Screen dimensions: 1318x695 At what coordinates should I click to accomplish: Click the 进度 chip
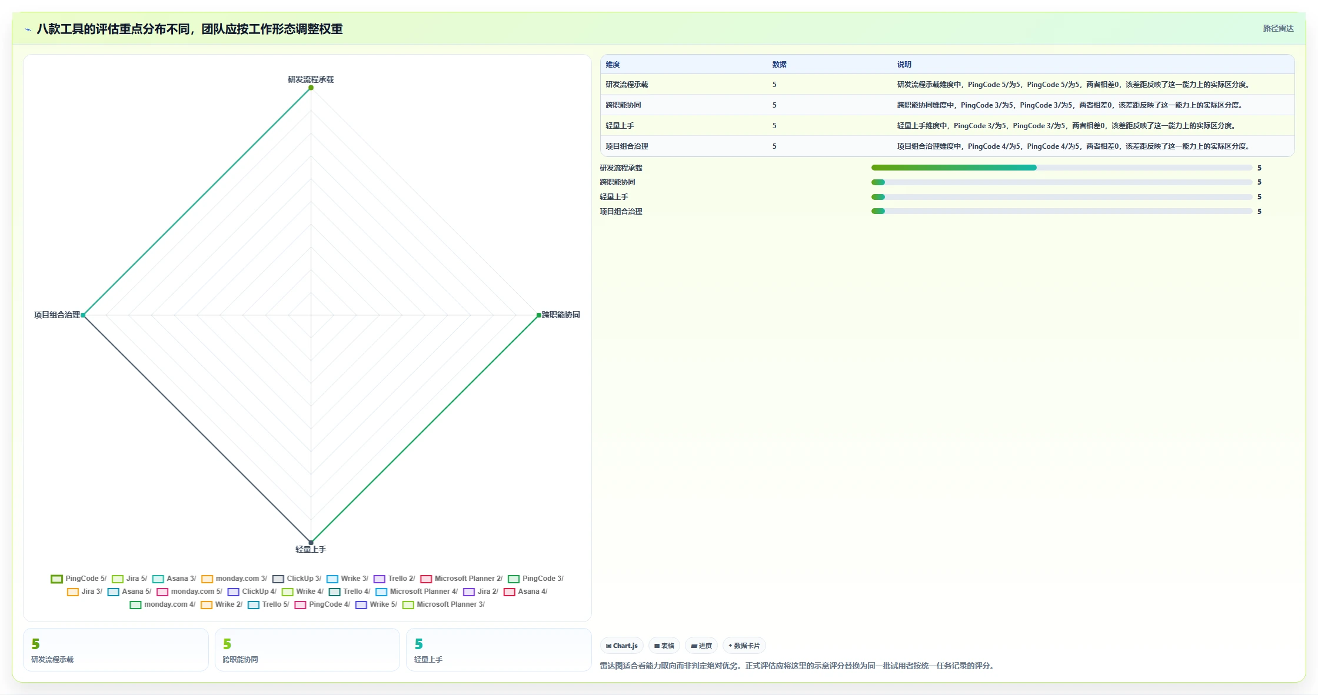pyautogui.click(x=701, y=646)
